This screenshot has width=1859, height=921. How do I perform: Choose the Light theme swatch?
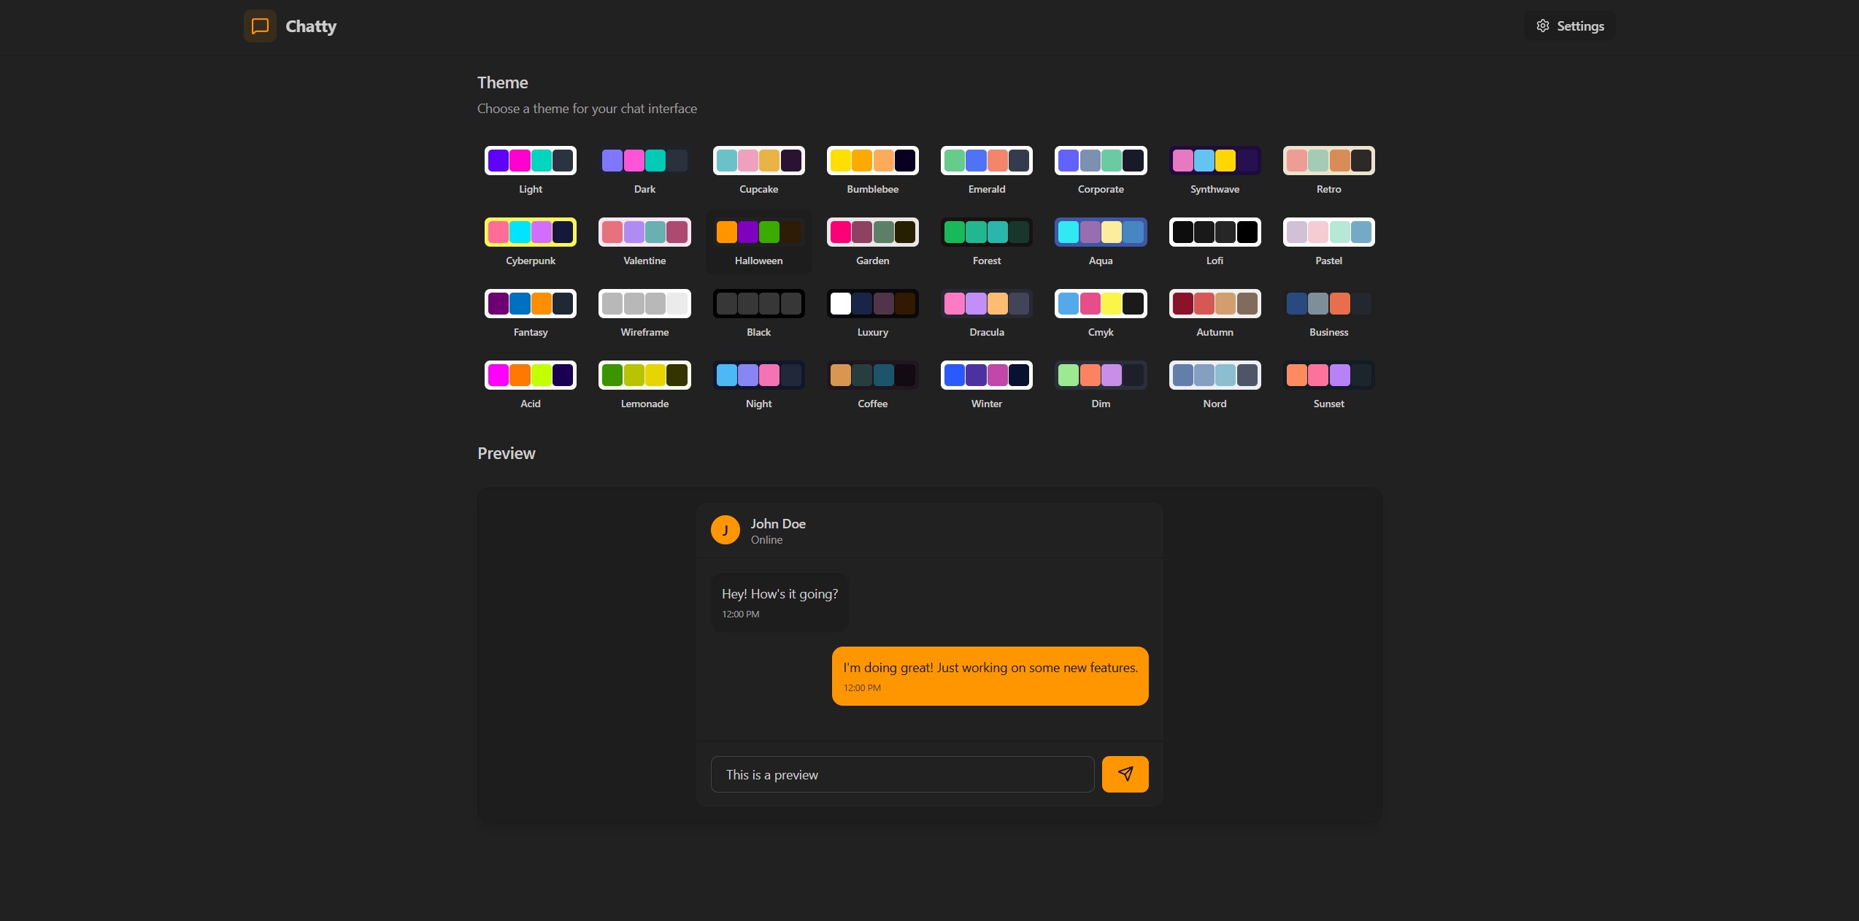click(x=531, y=161)
